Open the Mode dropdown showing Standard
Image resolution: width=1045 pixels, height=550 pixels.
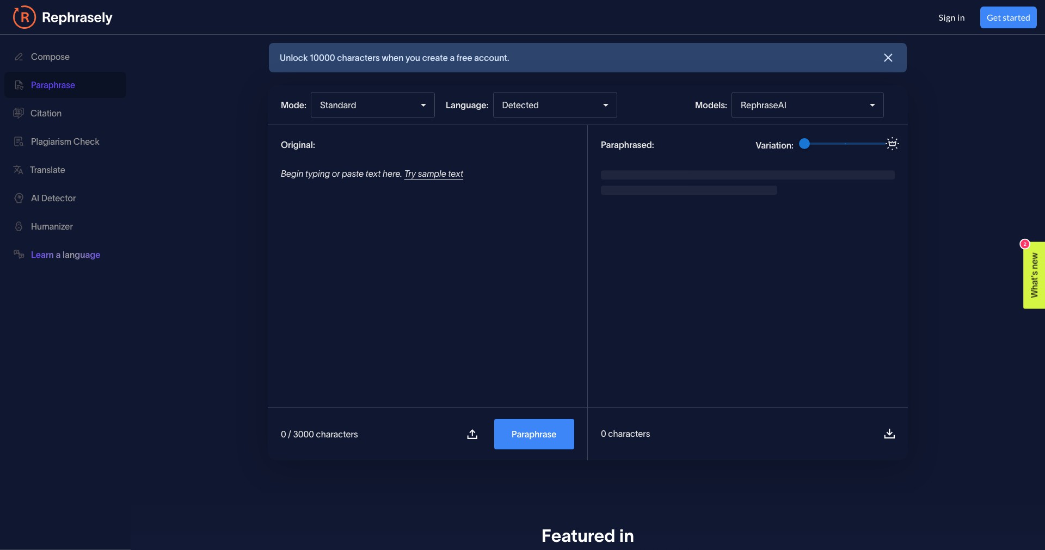[x=373, y=105]
